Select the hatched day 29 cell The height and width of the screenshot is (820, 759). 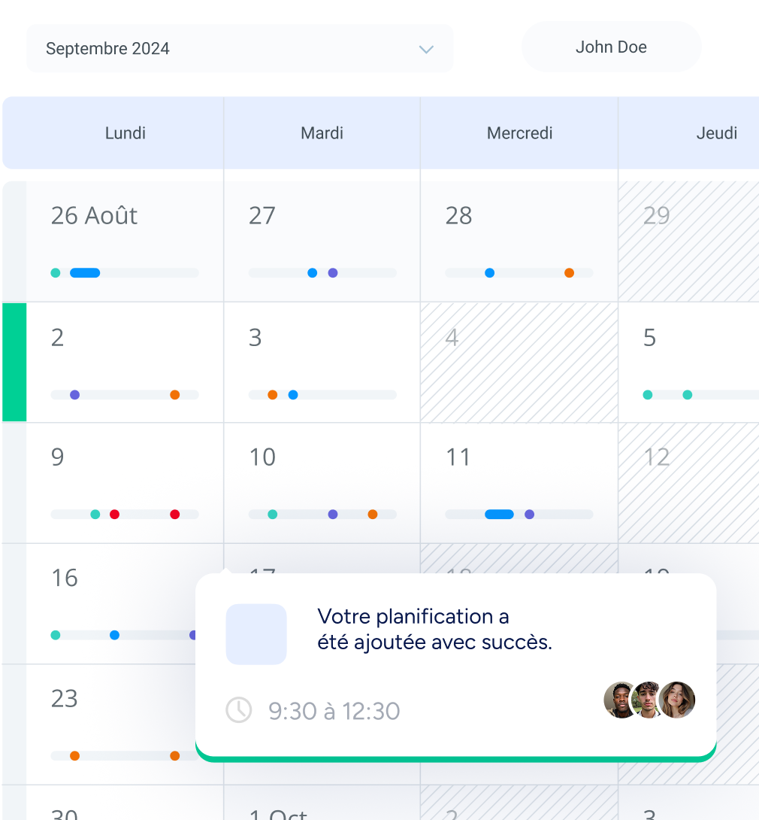[689, 241]
